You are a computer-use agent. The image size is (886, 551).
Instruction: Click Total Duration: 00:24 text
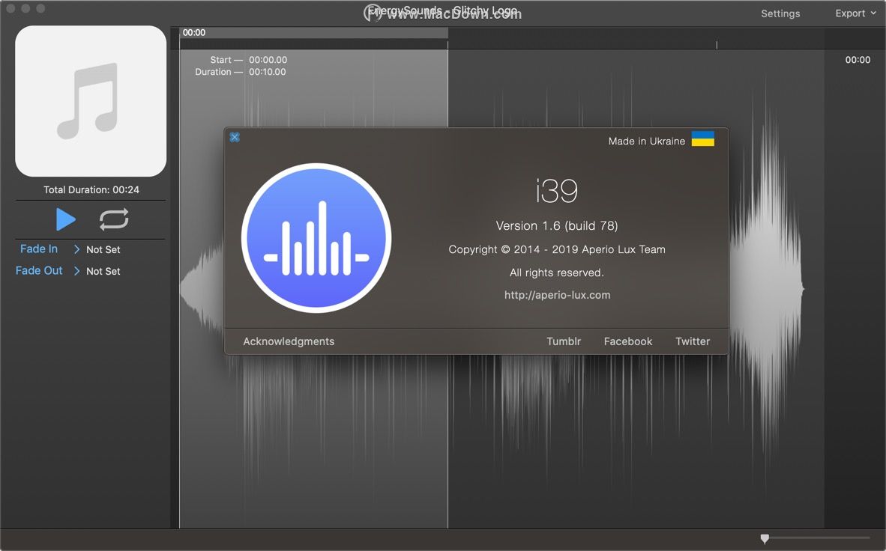click(x=91, y=189)
